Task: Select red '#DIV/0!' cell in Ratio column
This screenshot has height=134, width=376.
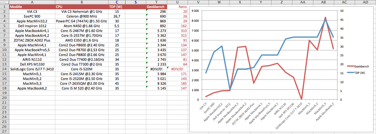Action: (x=177, y=69)
